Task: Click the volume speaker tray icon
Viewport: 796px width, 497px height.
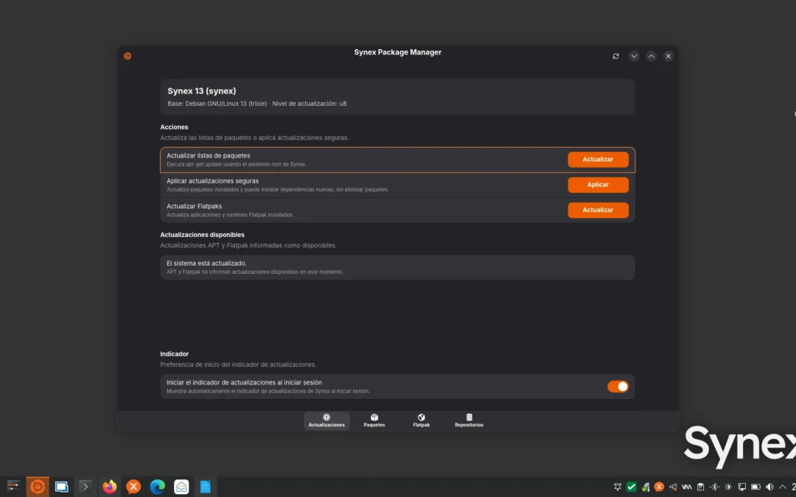Action: [x=769, y=487]
